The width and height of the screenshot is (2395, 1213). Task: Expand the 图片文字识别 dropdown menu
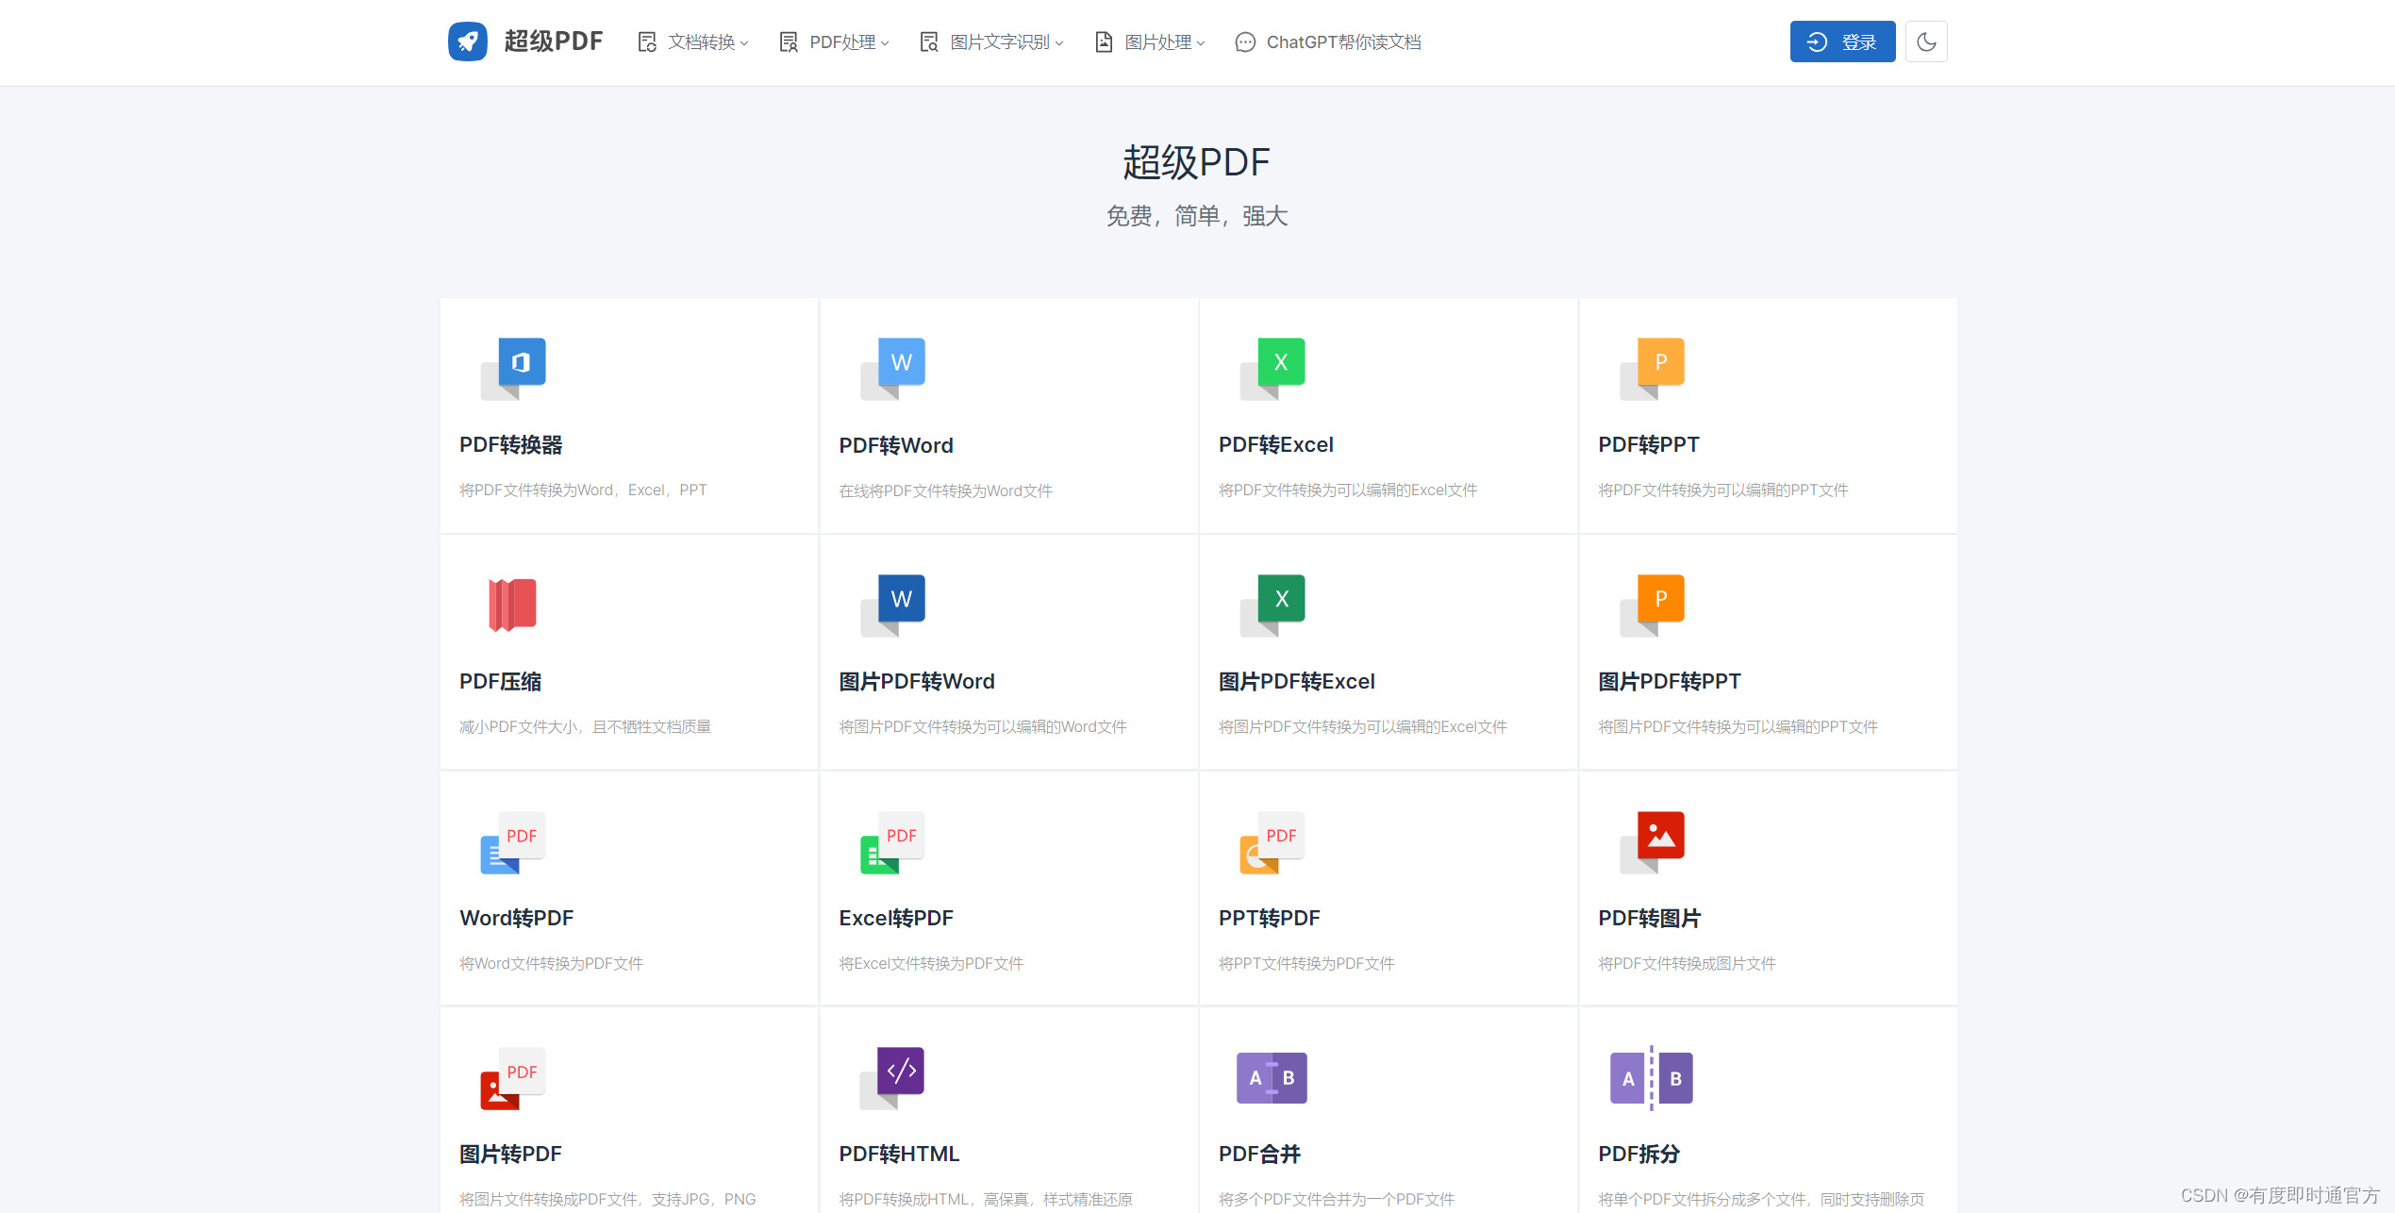tap(992, 42)
